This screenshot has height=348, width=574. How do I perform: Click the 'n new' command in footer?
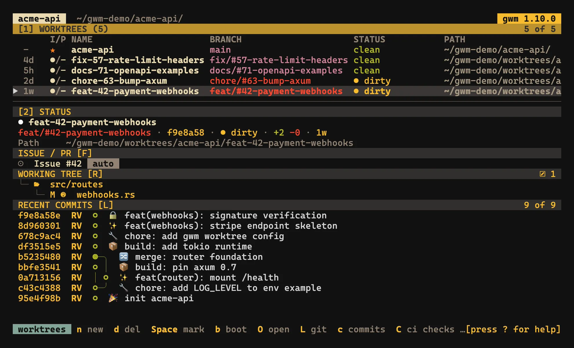pyautogui.click(x=90, y=329)
